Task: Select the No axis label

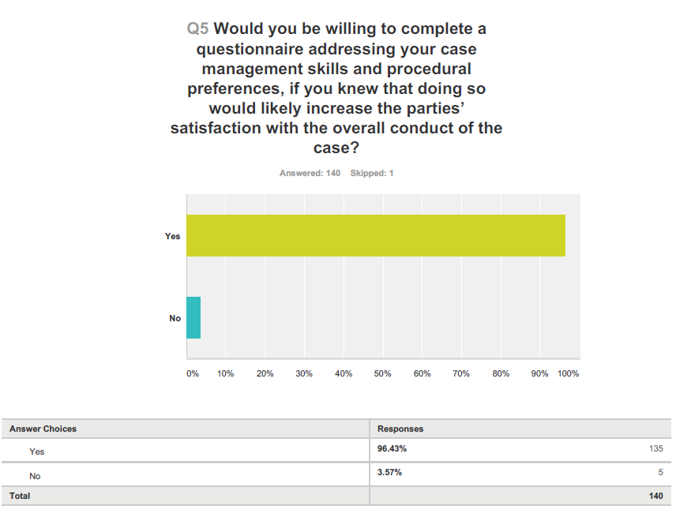Action: coord(175,318)
